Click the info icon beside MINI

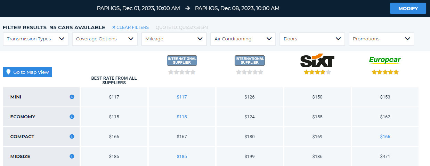[72, 97]
